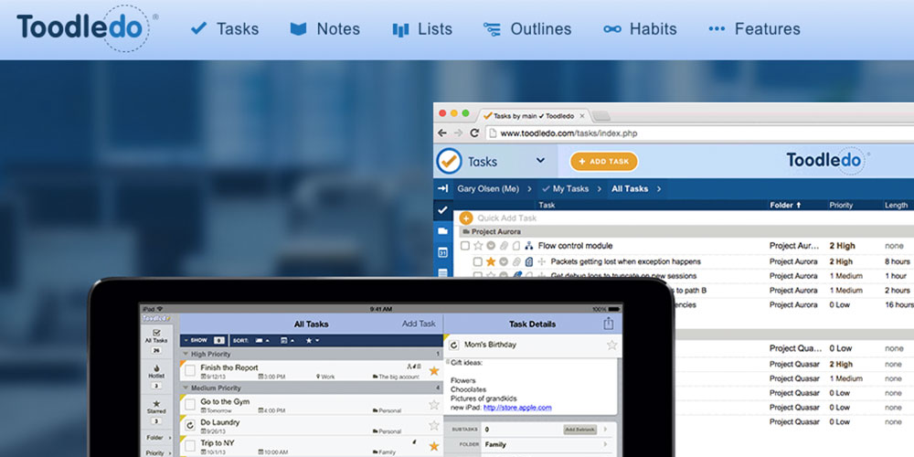The image size is (914, 457).
Task: Click the Toodledo logo in the site header
Action: point(86,28)
